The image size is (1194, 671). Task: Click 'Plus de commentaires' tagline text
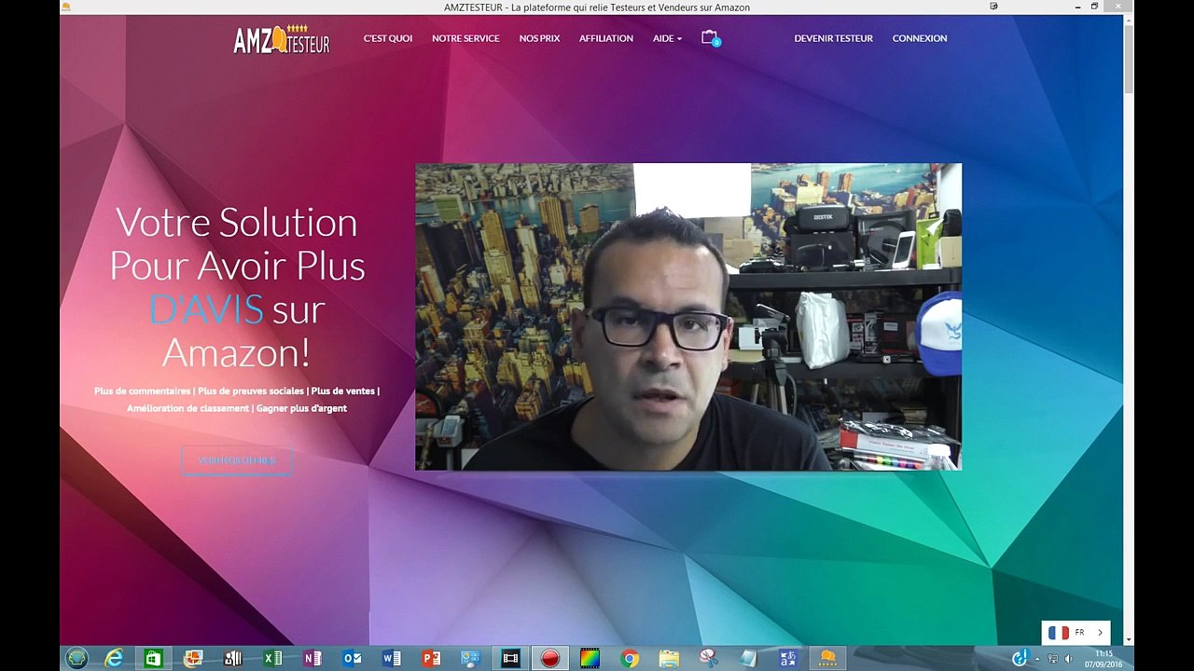tap(142, 391)
